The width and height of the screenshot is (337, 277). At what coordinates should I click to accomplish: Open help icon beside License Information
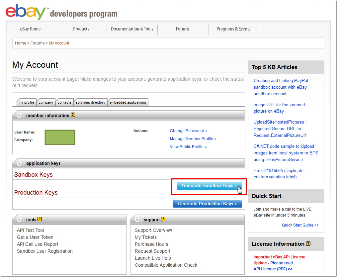(308, 244)
